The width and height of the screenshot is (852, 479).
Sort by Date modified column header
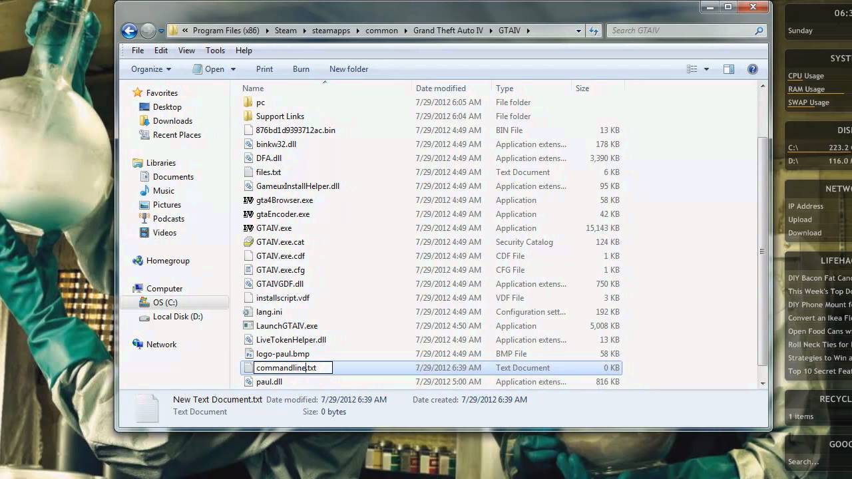coord(451,88)
